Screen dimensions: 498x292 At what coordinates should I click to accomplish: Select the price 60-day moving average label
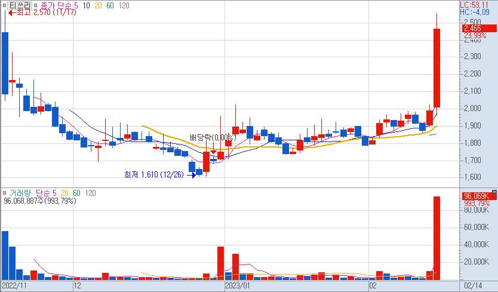[x=110, y=5]
